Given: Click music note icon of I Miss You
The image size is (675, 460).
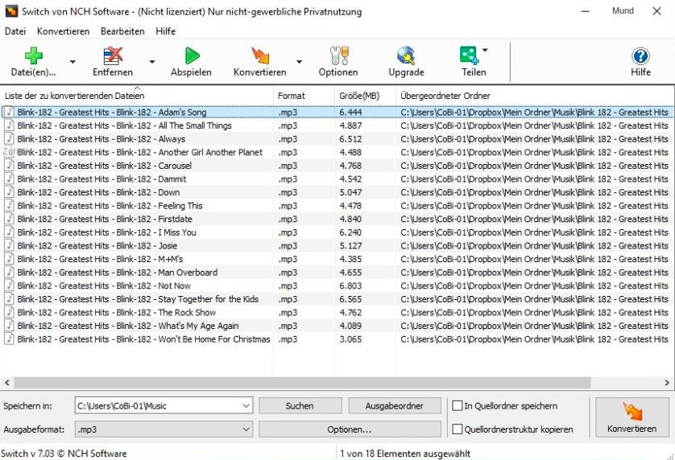Looking at the screenshot, I should [9, 232].
